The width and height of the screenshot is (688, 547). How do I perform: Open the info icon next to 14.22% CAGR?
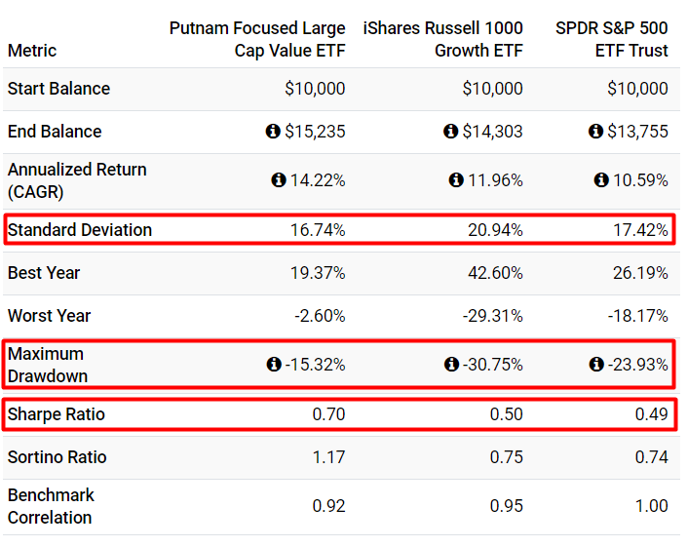point(279,180)
